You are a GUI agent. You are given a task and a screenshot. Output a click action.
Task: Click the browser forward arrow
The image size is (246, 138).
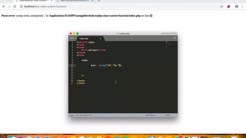click(9, 7)
